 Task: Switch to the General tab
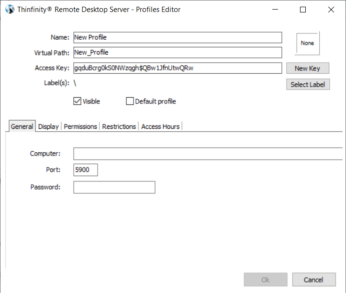[x=22, y=126]
